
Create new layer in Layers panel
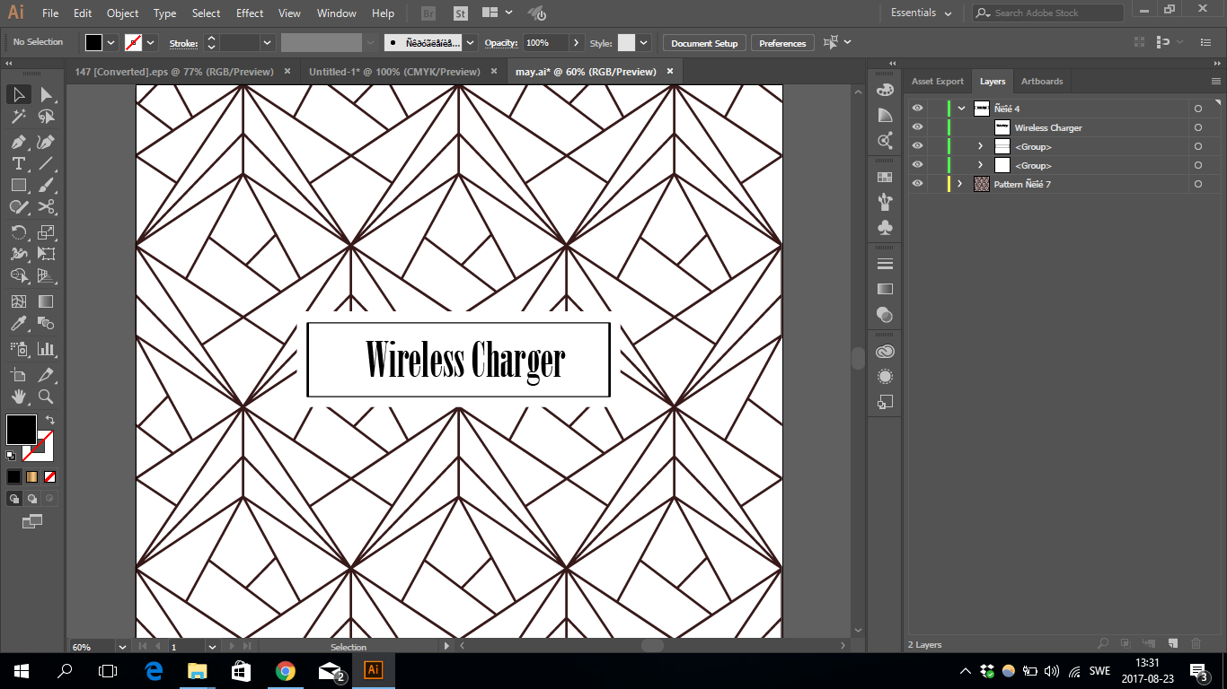(1172, 643)
